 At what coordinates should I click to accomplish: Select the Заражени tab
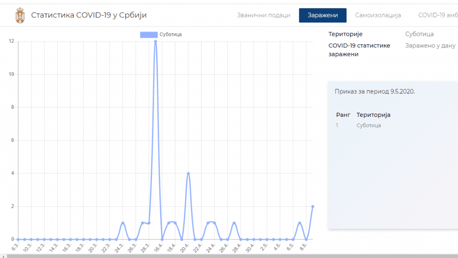pyautogui.click(x=322, y=15)
